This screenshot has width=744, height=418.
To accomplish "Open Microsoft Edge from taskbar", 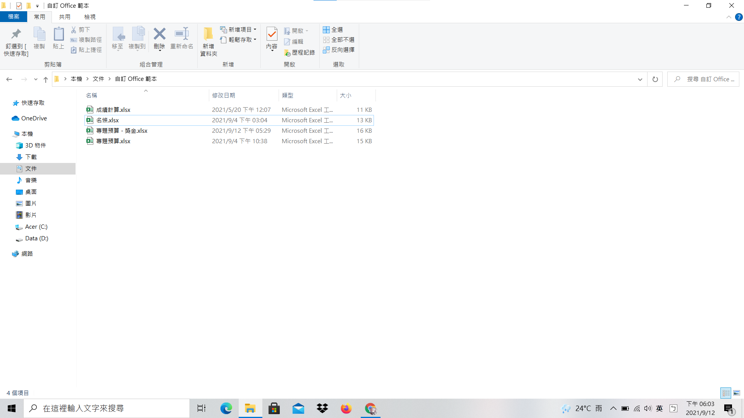I will (x=226, y=408).
